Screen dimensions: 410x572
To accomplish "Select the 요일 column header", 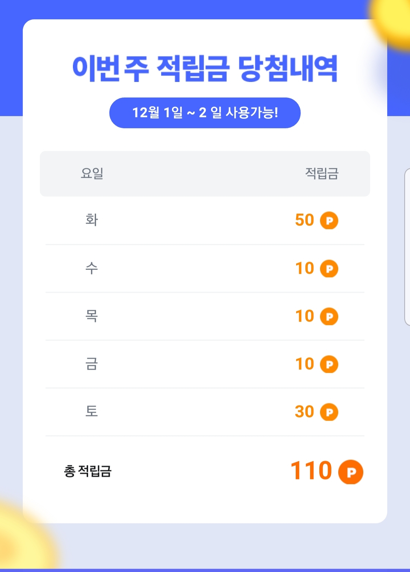I will pyautogui.click(x=92, y=173).
